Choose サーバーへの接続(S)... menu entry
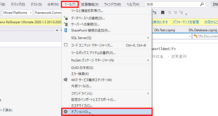Viewport: 218px width, 116px height. coord(107,24)
